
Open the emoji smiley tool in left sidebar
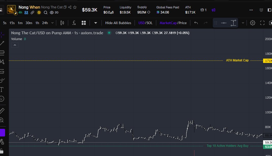[2, 99]
